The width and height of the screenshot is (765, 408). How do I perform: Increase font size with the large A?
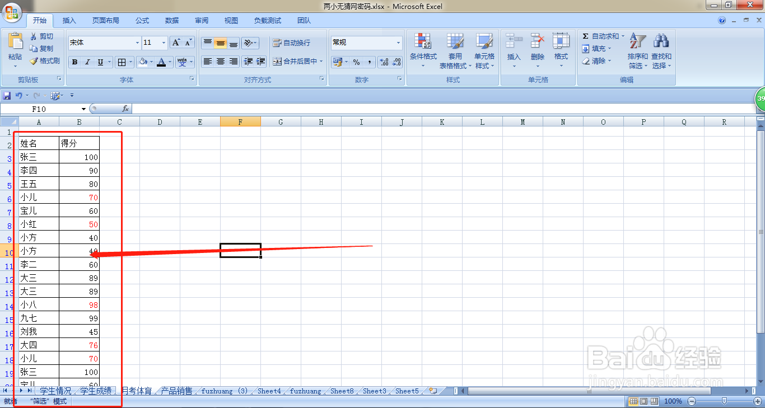(176, 43)
